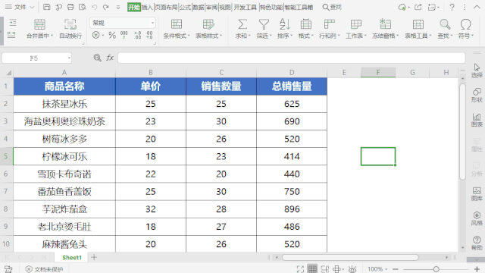Click the percent style icon
Image resolution: width=485 pixels, height=273 pixels.
pyautogui.click(x=112, y=36)
